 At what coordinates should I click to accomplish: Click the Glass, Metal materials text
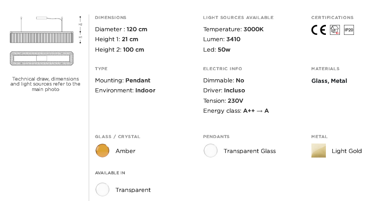pyautogui.click(x=329, y=81)
